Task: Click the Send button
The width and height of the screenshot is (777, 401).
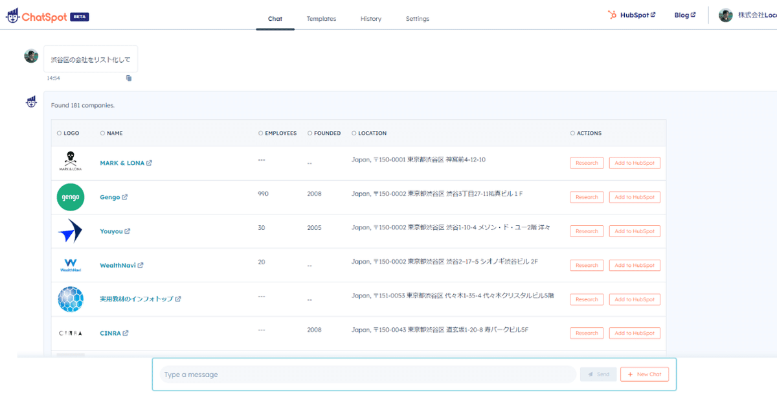Action: tap(598, 374)
